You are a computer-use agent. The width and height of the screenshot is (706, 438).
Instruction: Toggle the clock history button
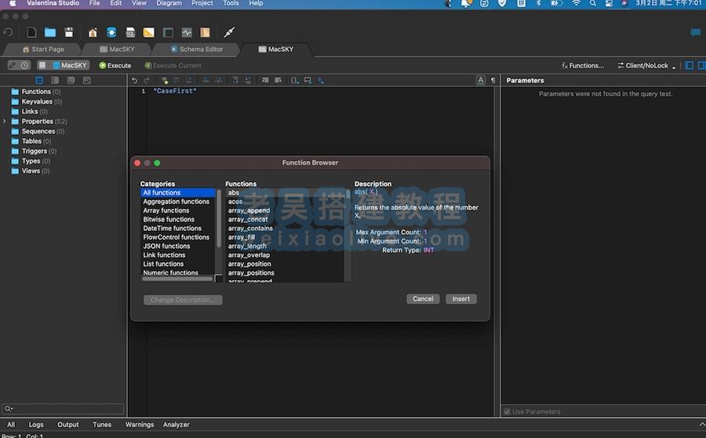pos(24,65)
